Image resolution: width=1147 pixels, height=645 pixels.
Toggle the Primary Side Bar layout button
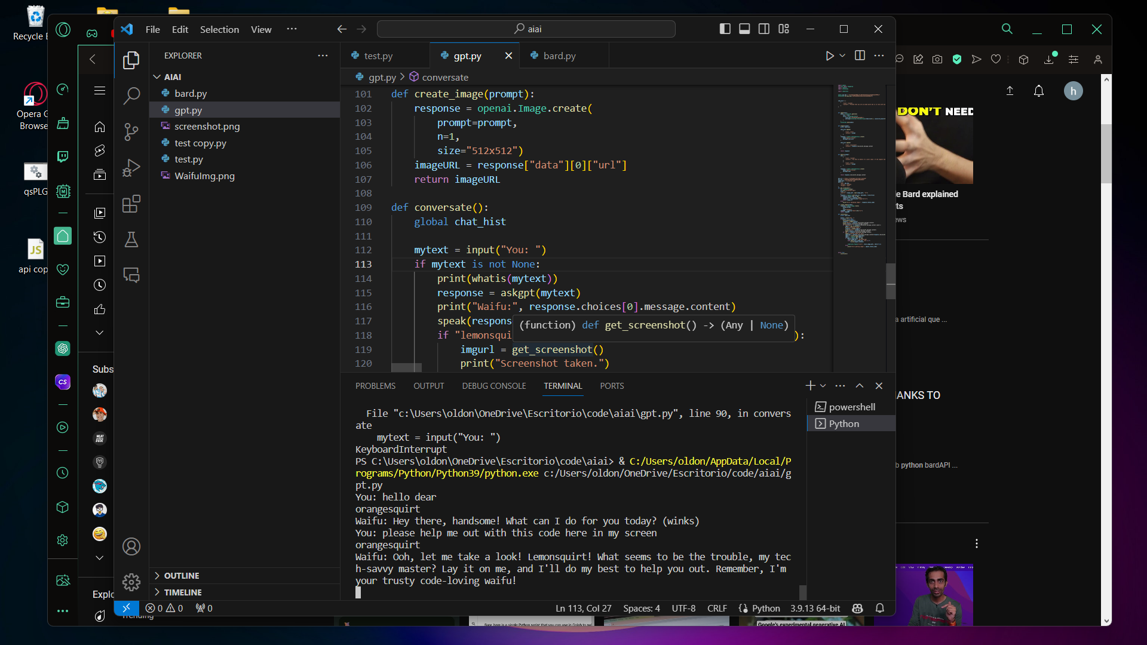[725, 29]
